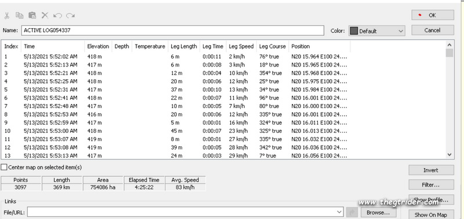
Task: Click the Invert button
Action: click(x=431, y=170)
